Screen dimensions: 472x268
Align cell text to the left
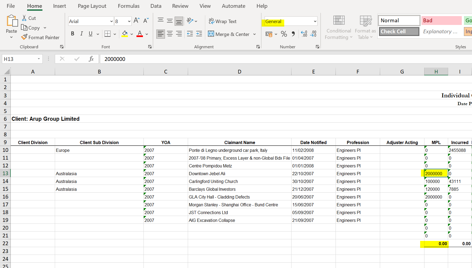click(x=160, y=34)
